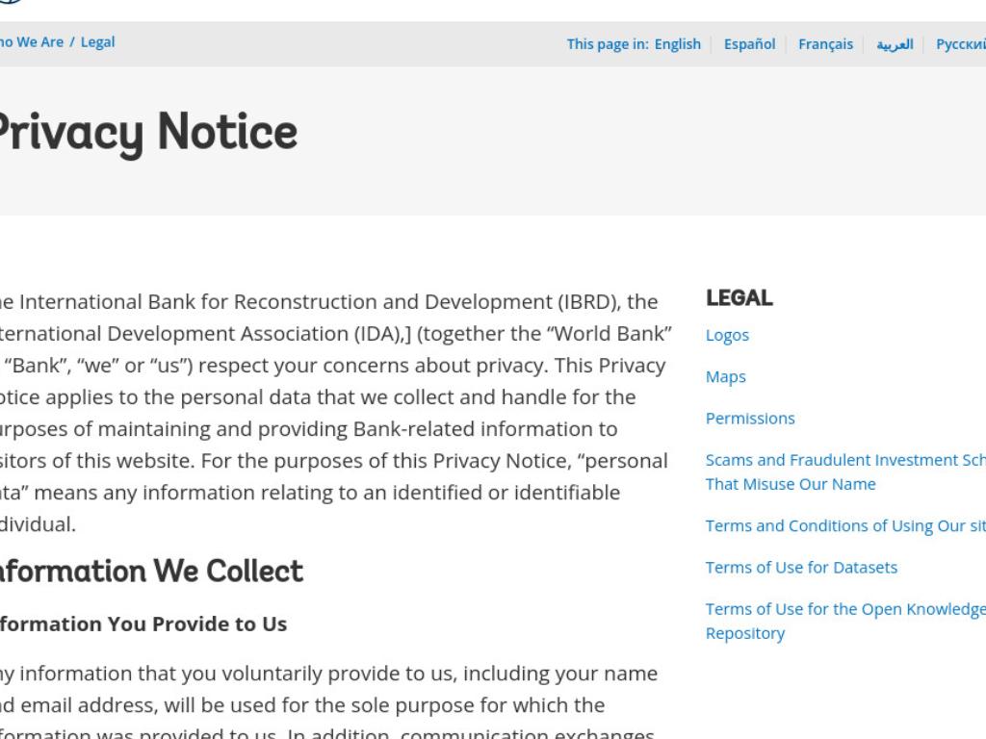The image size is (986, 739).
Task: Open Terms of Use for Open Knowledge Repository
Action: point(845,621)
